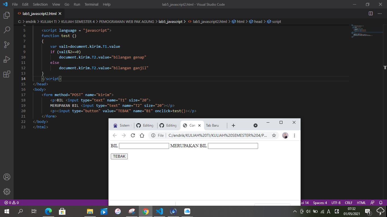Screen dimensions: 387x217
Task: Click Chrome's home icon
Action: (x=142, y=135)
